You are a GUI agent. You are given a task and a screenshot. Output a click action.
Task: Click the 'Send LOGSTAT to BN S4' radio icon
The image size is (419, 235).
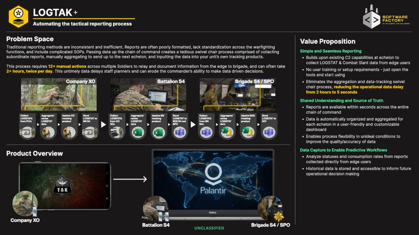(x=90, y=133)
